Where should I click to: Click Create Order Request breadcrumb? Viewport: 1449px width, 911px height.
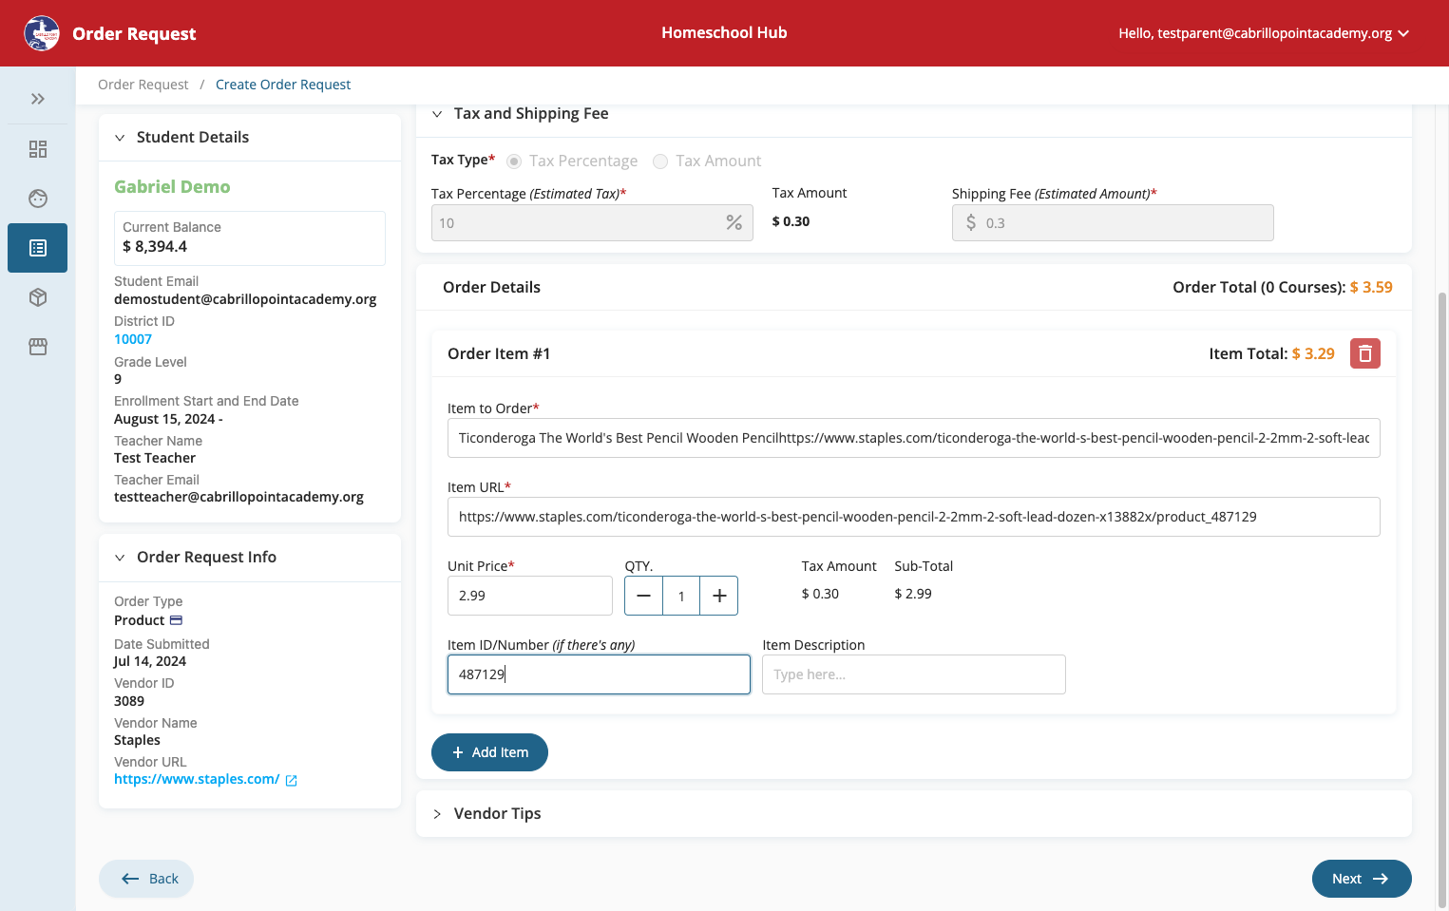[283, 85]
